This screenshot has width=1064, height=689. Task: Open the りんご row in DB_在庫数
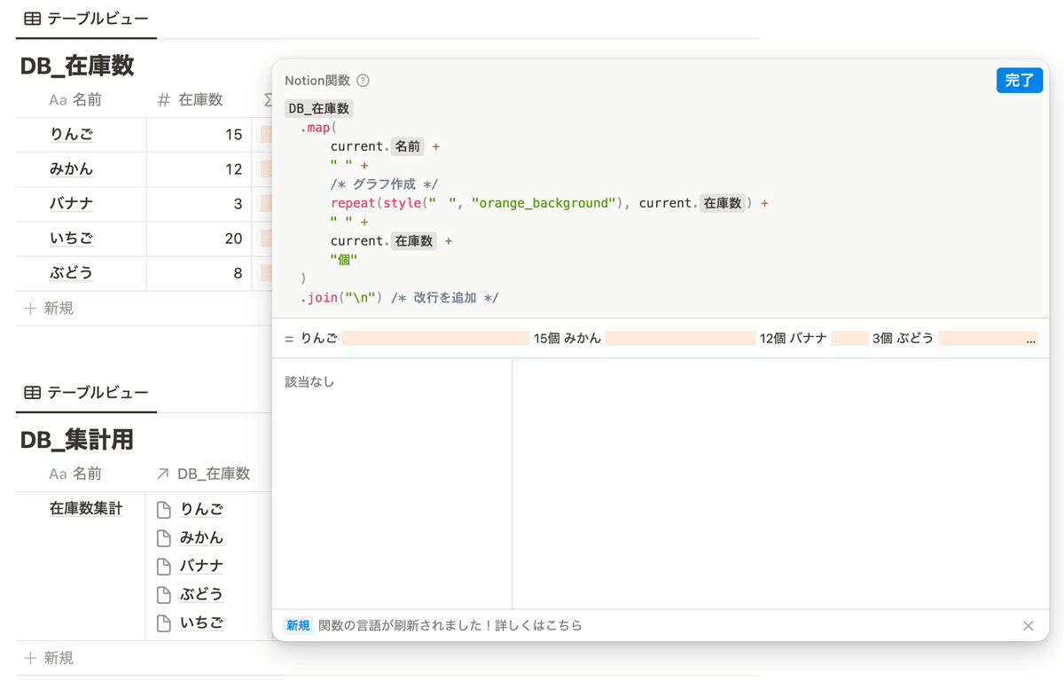[72, 135]
